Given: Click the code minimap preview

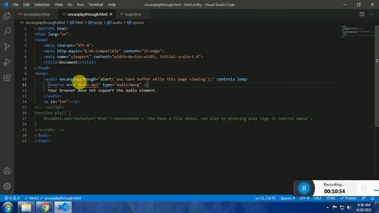Looking at the screenshot, I should 358,31.
